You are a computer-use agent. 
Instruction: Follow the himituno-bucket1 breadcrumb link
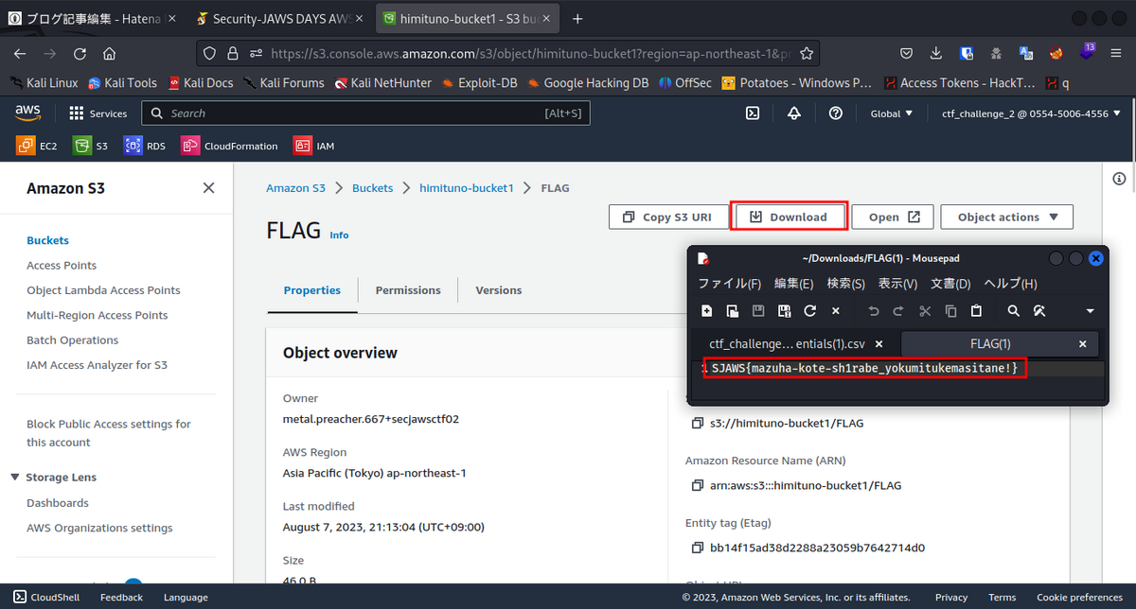coord(466,188)
